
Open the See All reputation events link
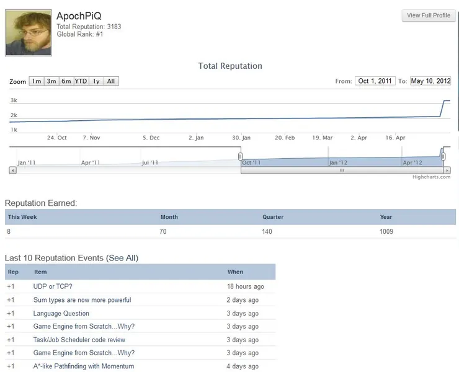point(122,258)
